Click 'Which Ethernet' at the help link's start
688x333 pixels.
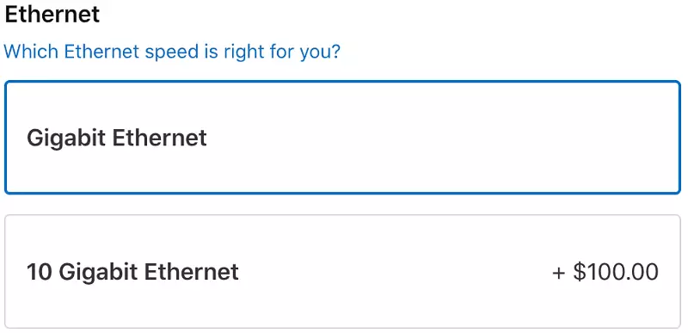(72, 52)
